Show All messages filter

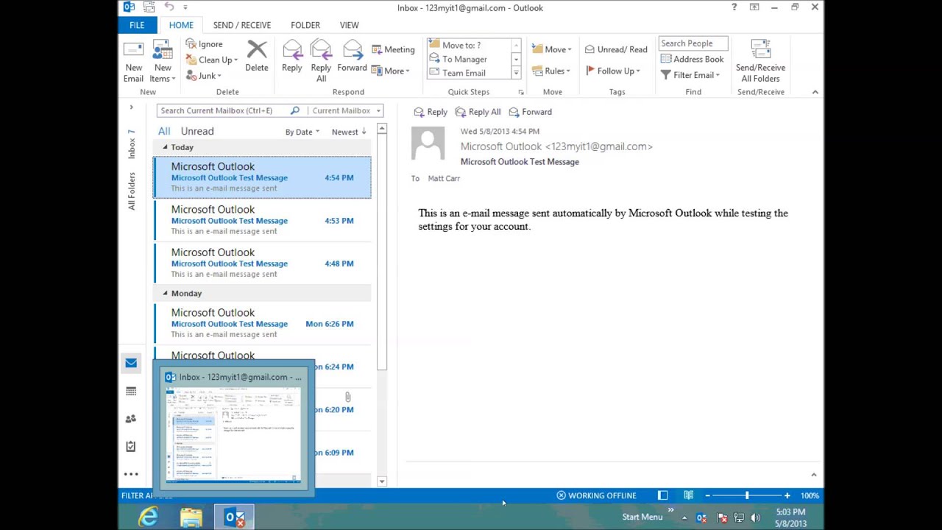coord(164,131)
